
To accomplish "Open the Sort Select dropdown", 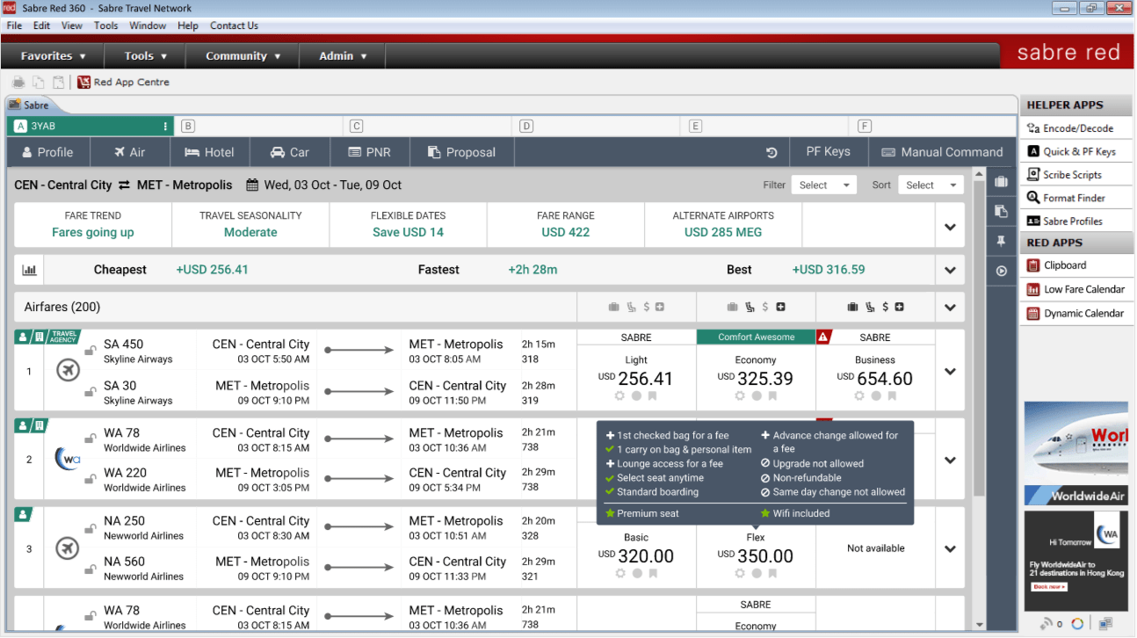I will (x=931, y=185).
